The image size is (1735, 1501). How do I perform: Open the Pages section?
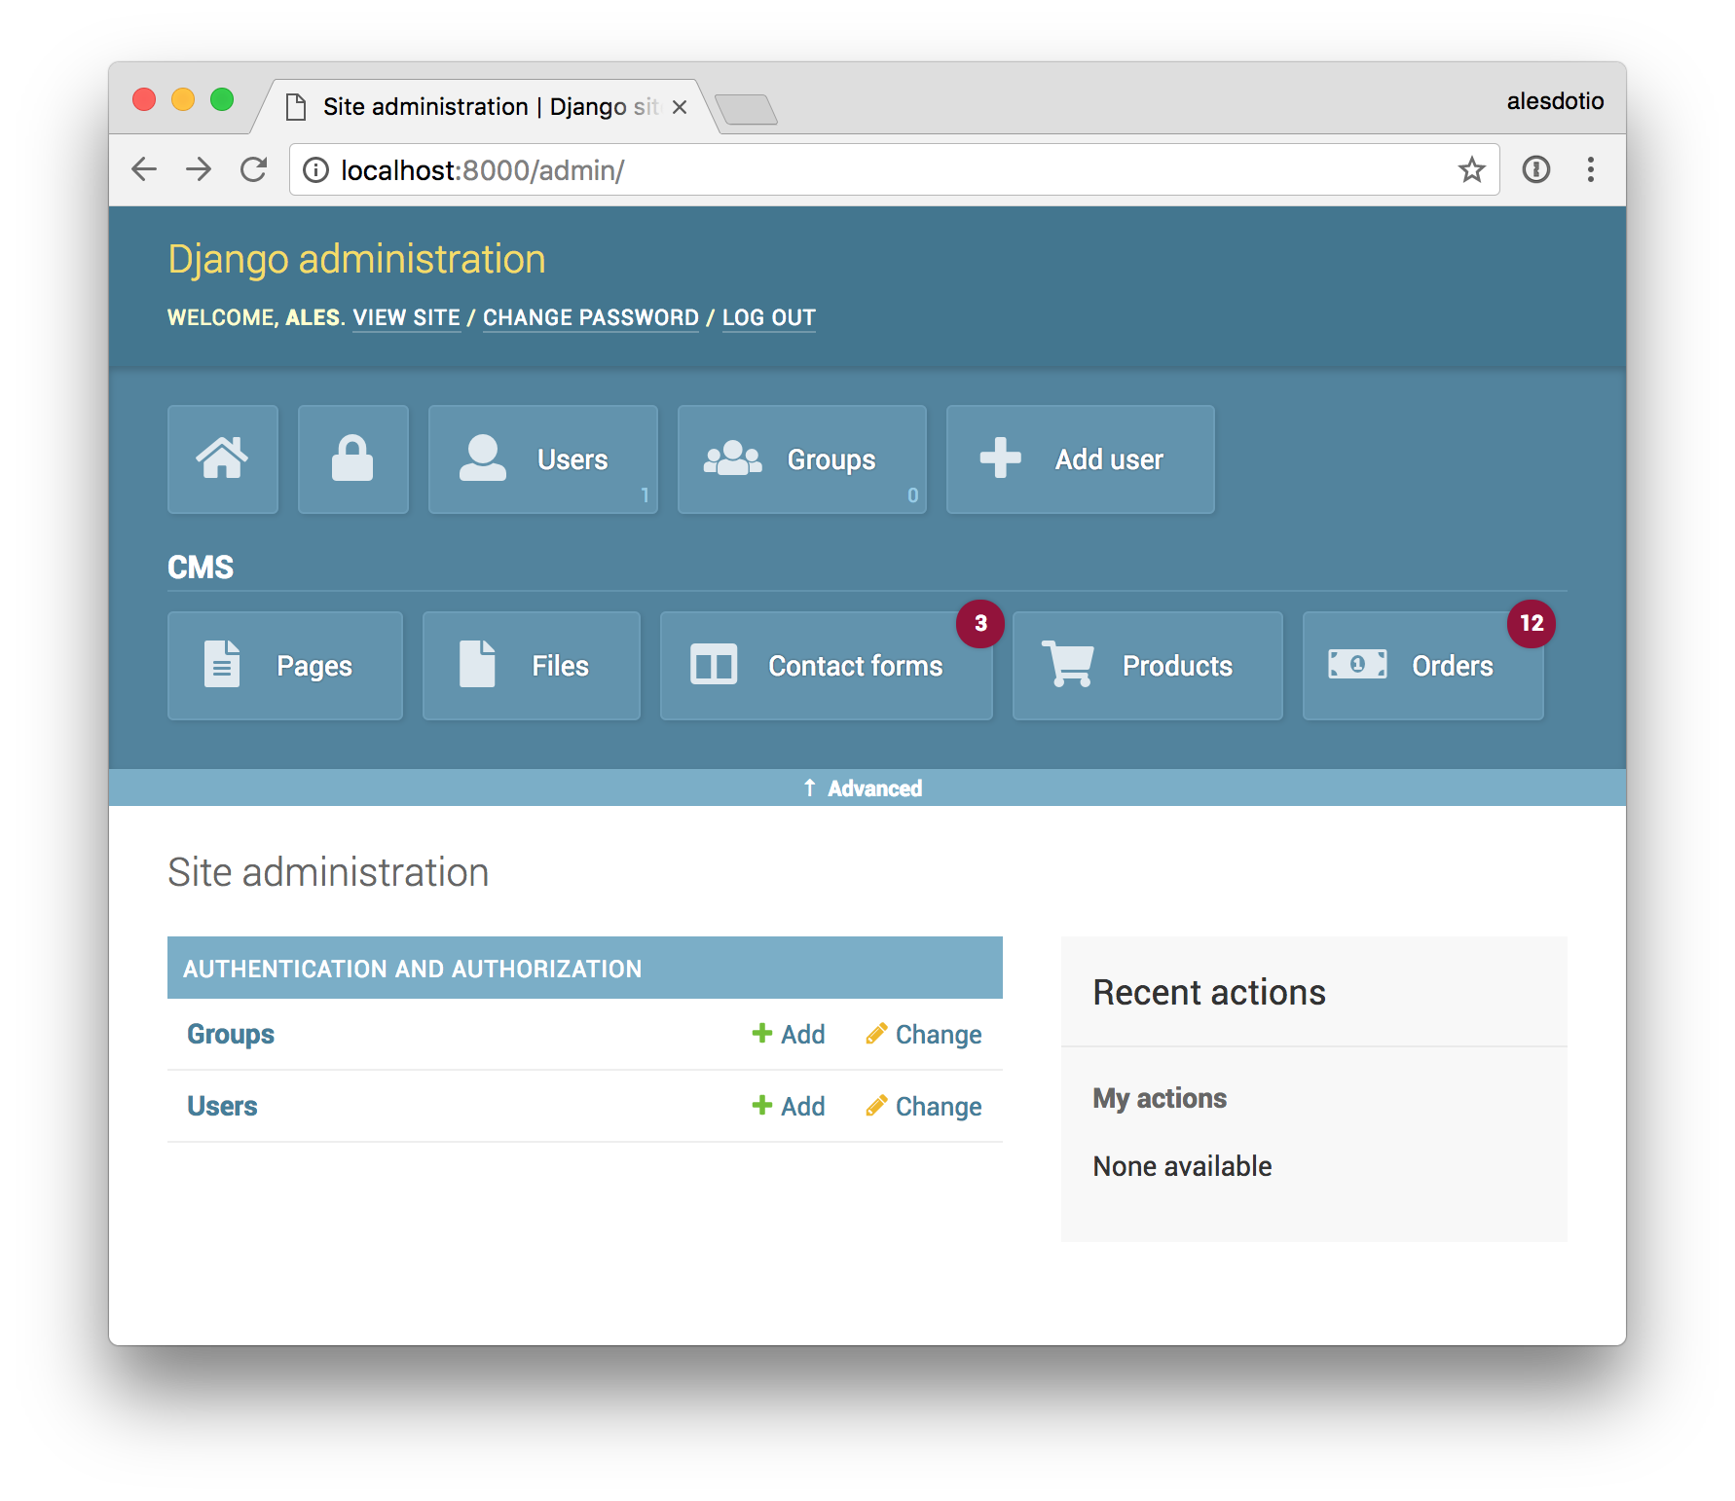tap(284, 666)
